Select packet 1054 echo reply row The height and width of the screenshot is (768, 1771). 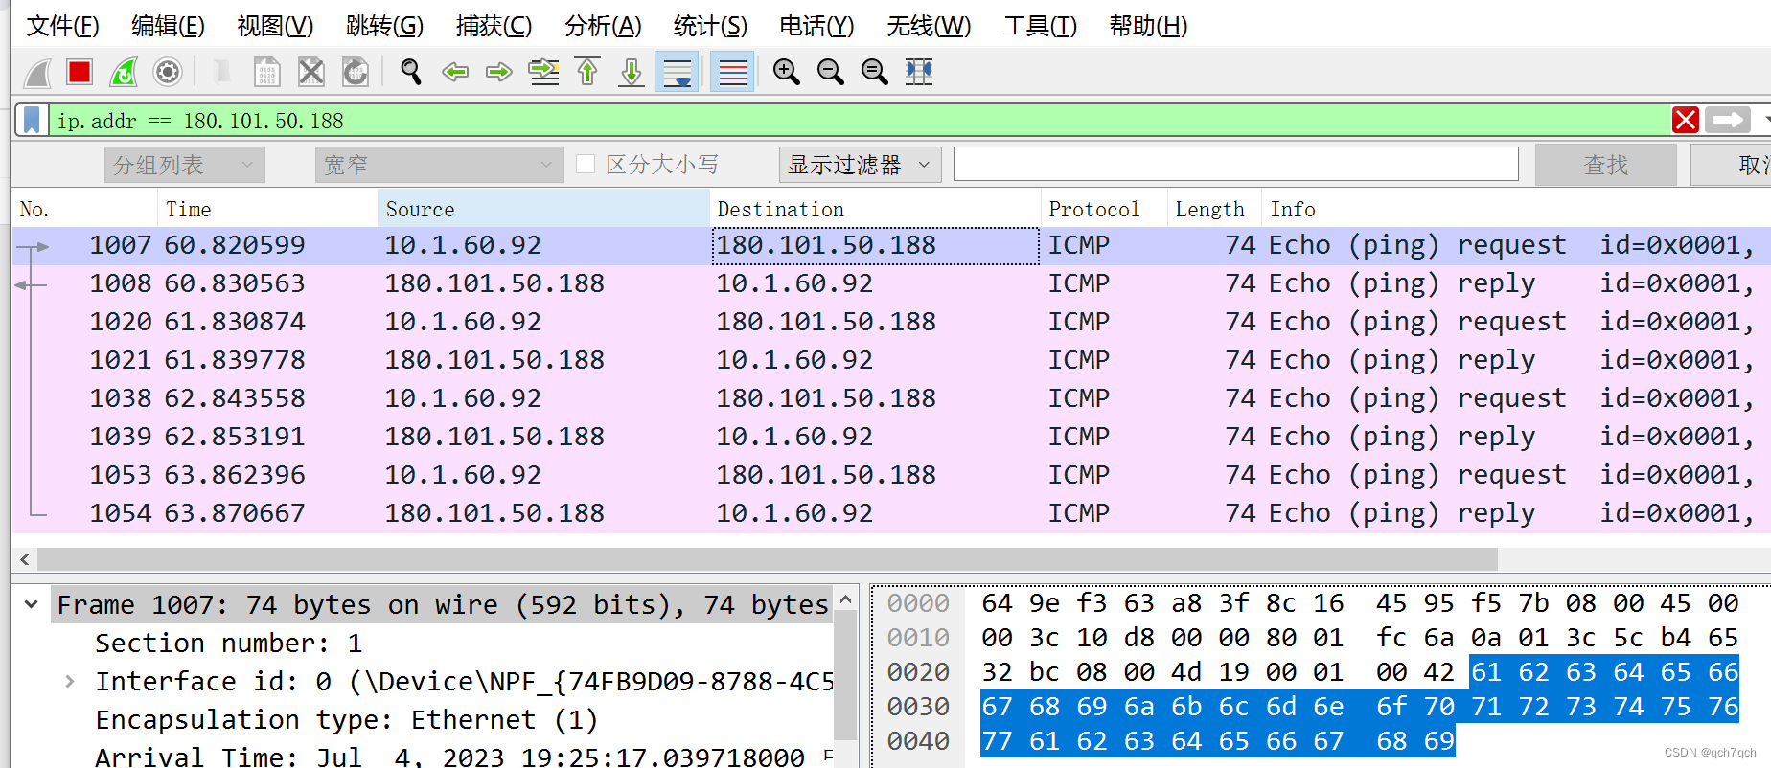(891, 513)
